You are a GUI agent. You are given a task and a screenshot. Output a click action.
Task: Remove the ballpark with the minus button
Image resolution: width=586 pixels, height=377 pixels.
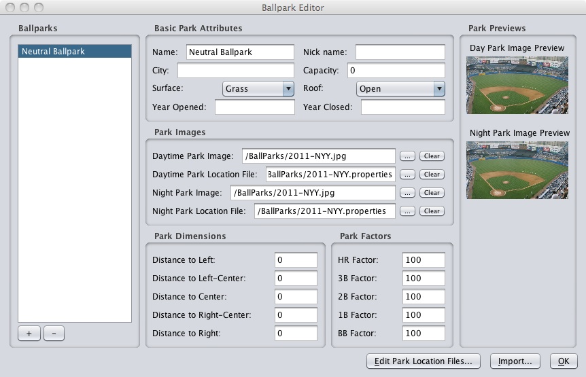pyautogui.click(x=54, y=334)
